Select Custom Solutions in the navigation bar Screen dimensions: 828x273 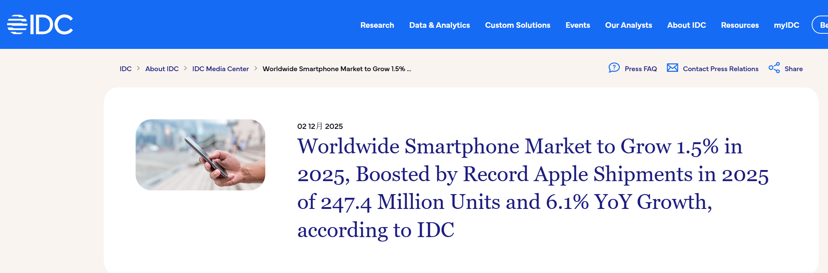click(x=518, y=25)
